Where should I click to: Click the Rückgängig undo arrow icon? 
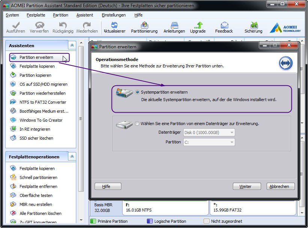[x=63, y=25]
